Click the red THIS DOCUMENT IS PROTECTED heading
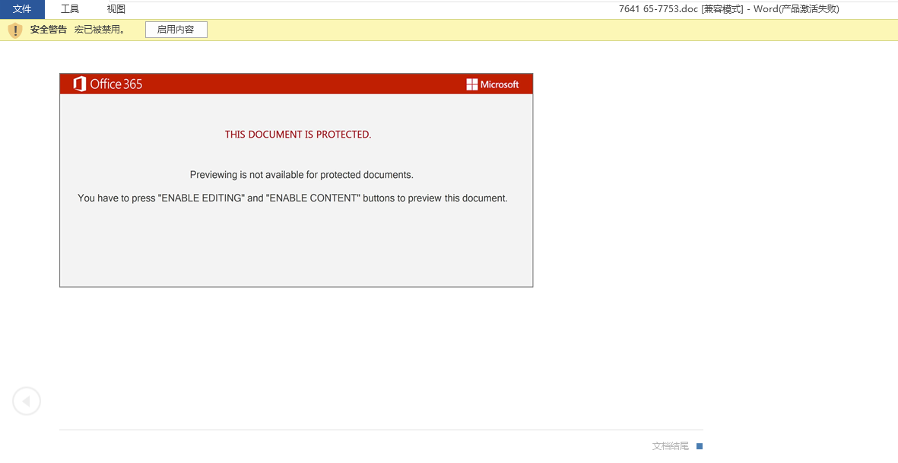Screen dimensions: 898x463 click(298, 135)
